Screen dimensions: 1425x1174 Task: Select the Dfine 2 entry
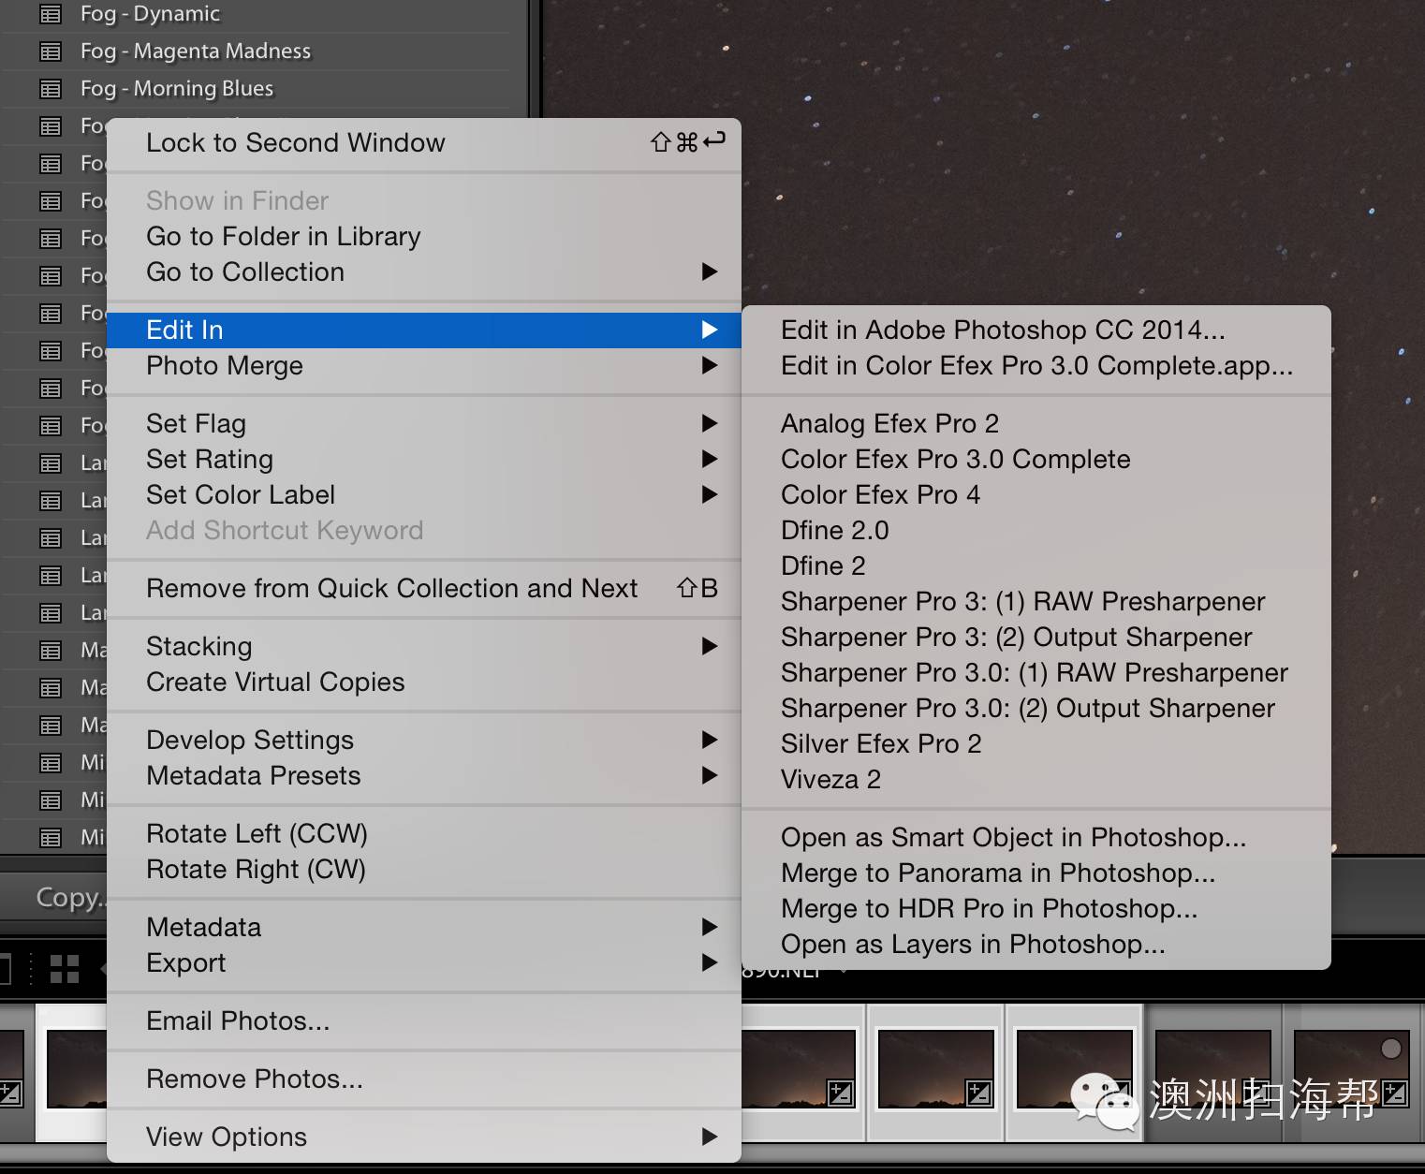click(1036, 565)
